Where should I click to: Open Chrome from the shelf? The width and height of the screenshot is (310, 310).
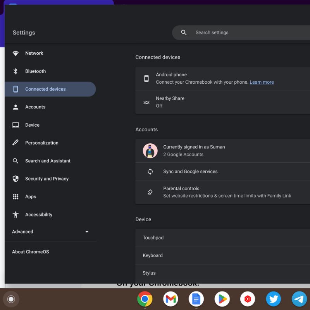(x=145, y=299)
